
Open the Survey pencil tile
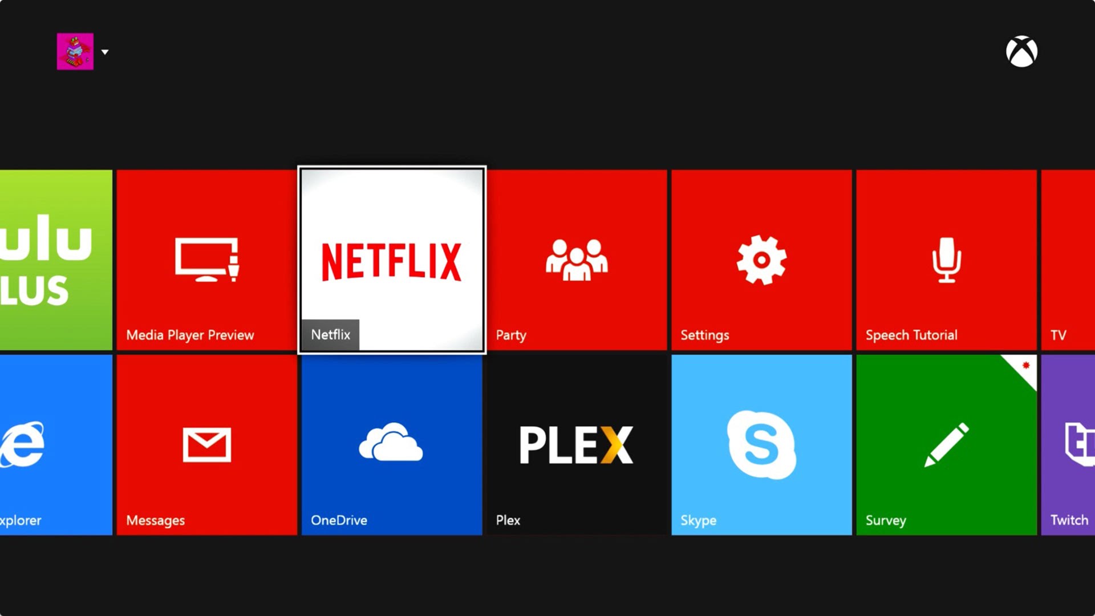[x=946, y=445]
